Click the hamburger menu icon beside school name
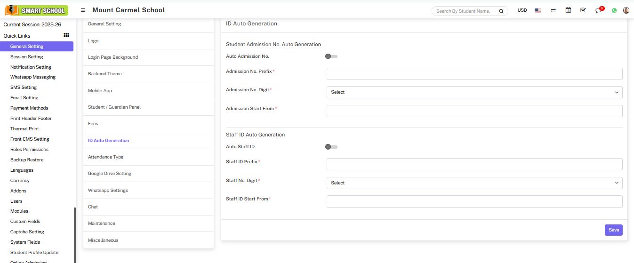 coord(83,10)
